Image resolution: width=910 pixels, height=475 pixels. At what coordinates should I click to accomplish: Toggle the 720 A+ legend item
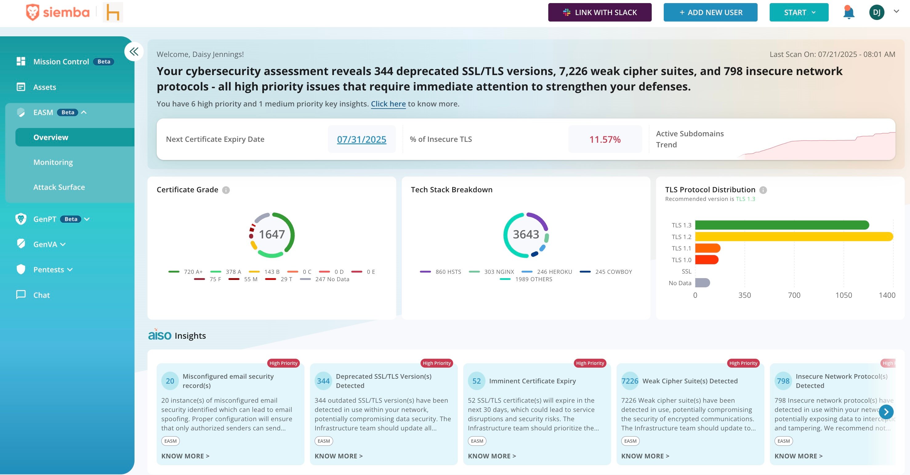click(x=186, y=272)
